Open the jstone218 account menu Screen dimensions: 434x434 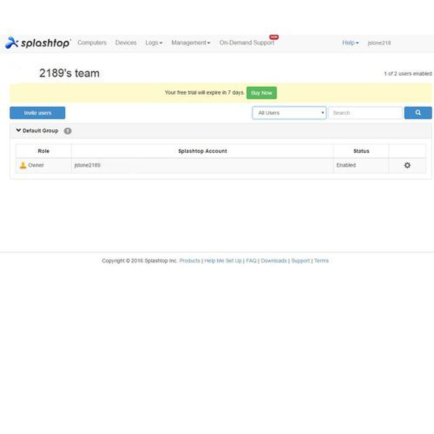point(379,43)
